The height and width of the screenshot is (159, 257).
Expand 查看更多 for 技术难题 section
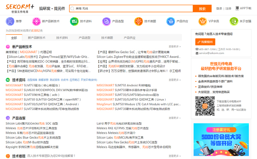tap(175, 156)
